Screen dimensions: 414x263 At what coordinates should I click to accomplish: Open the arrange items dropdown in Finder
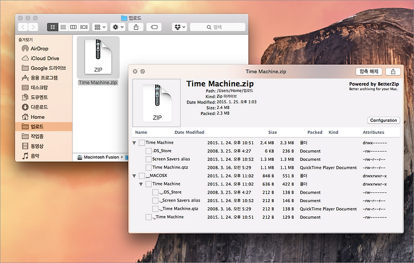[100, 27]
